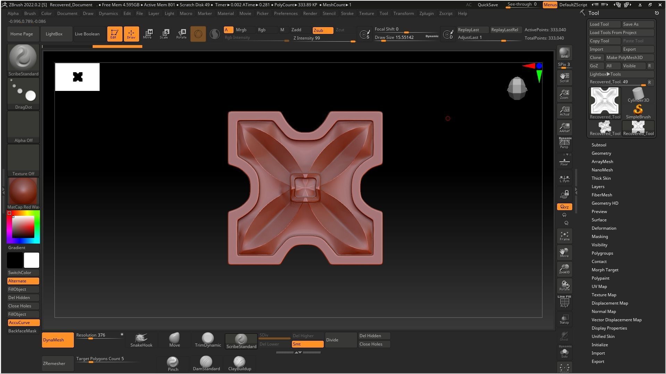Open the Document menu
Image resolution: width=666 pixels, height=374 pixels.
67,14
